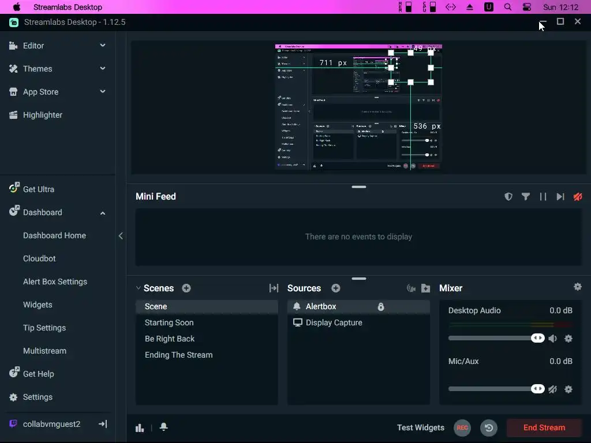Open the Multistream page
This screenshot has width=591, height=443.
pos(44,351)
